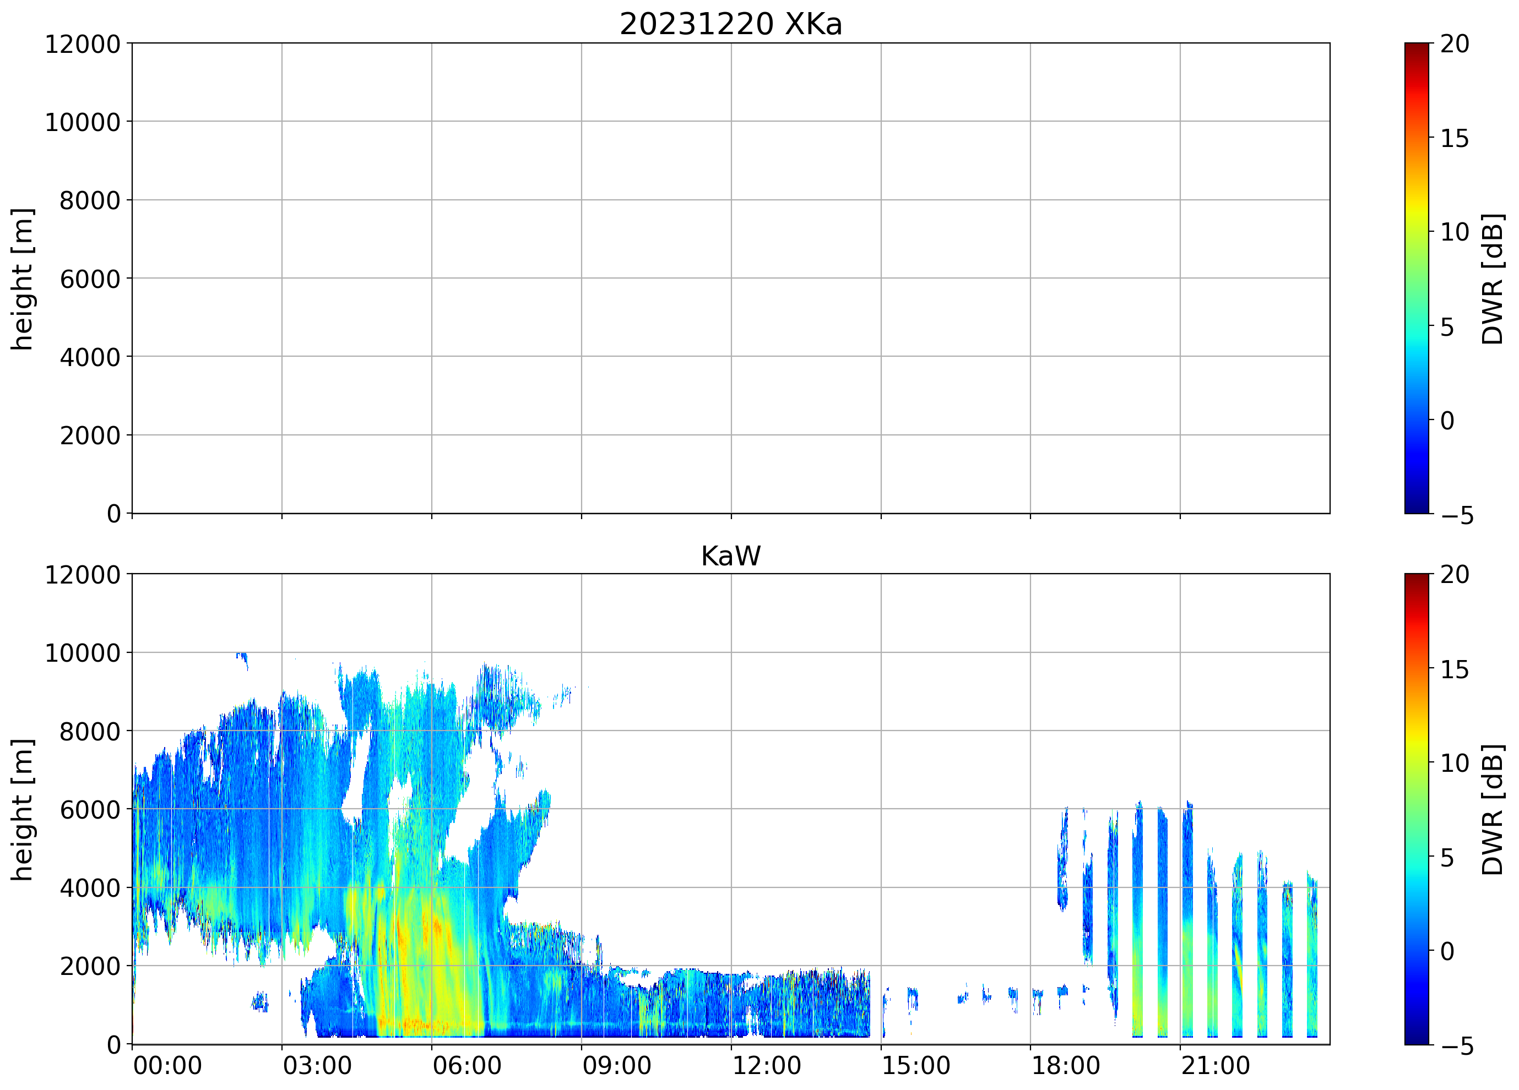Click the 06:00 time axis label
The image size is (1519, 1090).
tap(467, 1065)
